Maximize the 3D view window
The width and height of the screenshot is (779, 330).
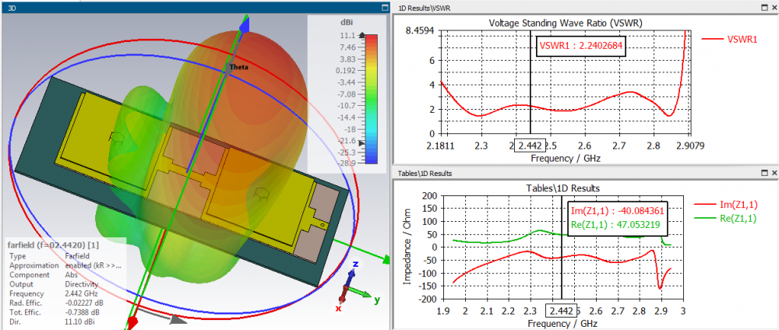pyautogui.click(x=385, y=8)
